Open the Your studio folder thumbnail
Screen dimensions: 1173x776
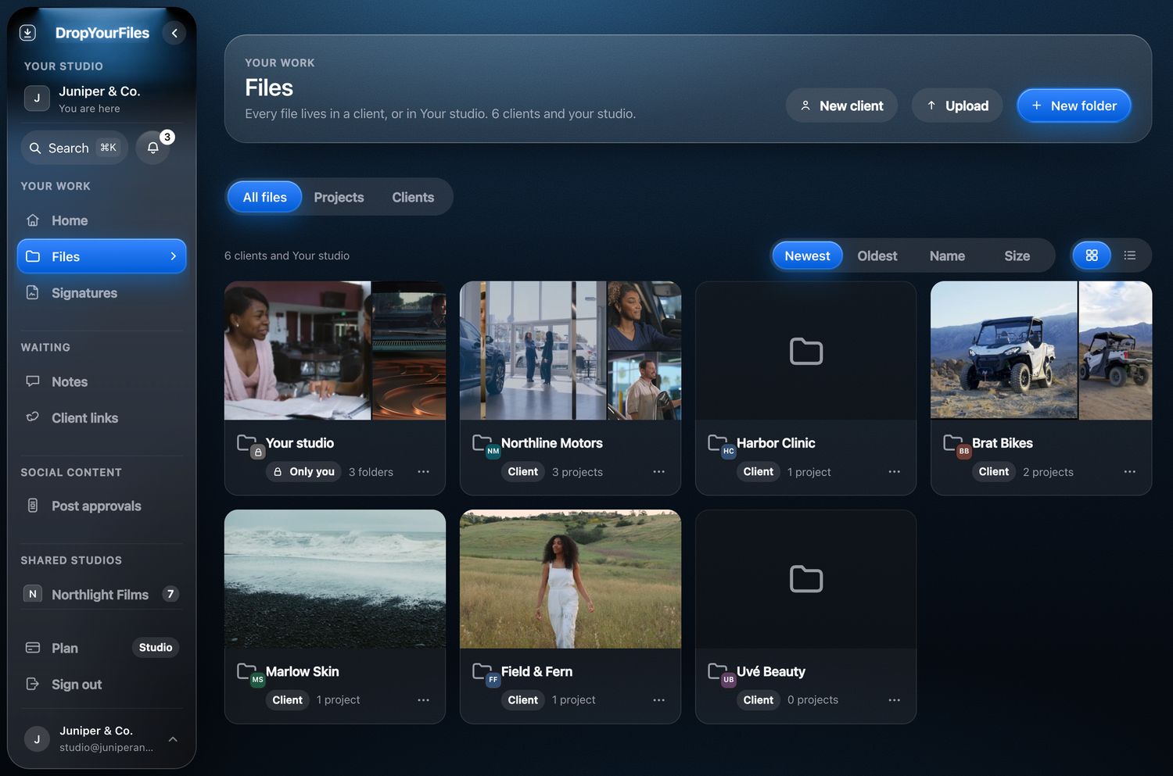point(335,351)
